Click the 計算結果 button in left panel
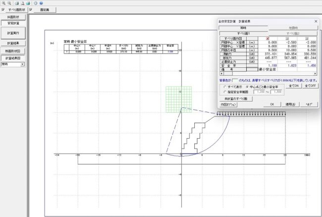This screenshot has width=322, height=217. pos(13,43)
